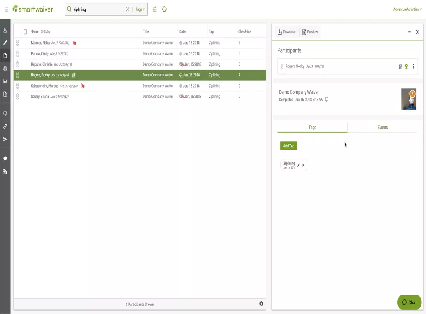The height and width of the screenshot is (314, 426).
Task: Open the three-dot menu for Rocky Rogers participant
Action: [413, 67]
